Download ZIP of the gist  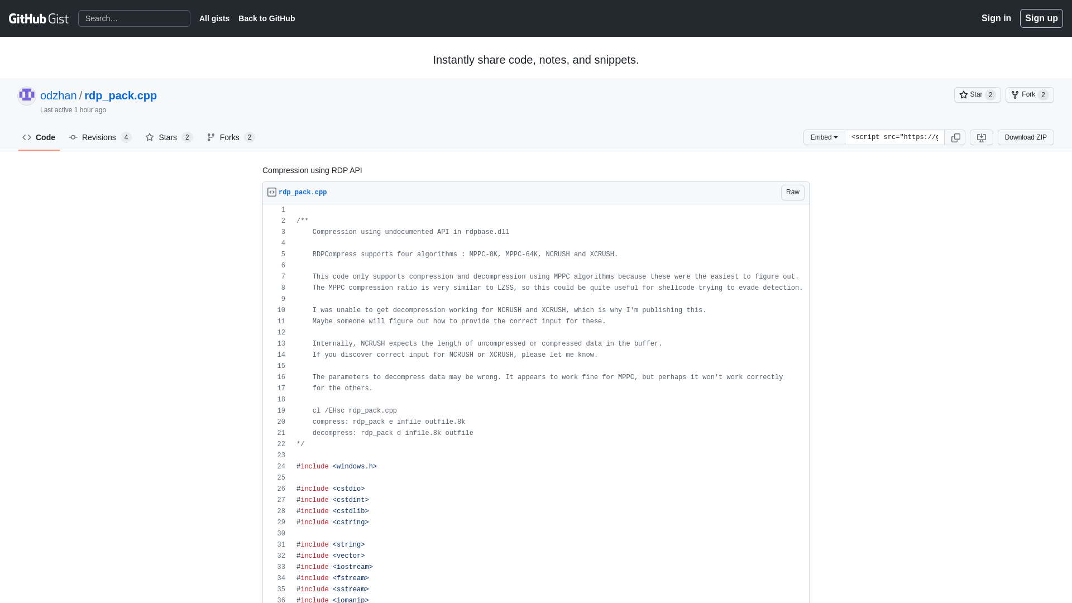pyautogui.click(x=1026, y=137)
